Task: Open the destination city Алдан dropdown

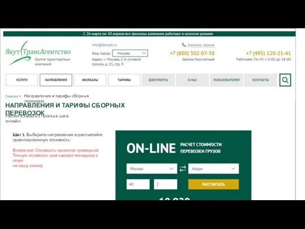Action: [x=213, y=168]
